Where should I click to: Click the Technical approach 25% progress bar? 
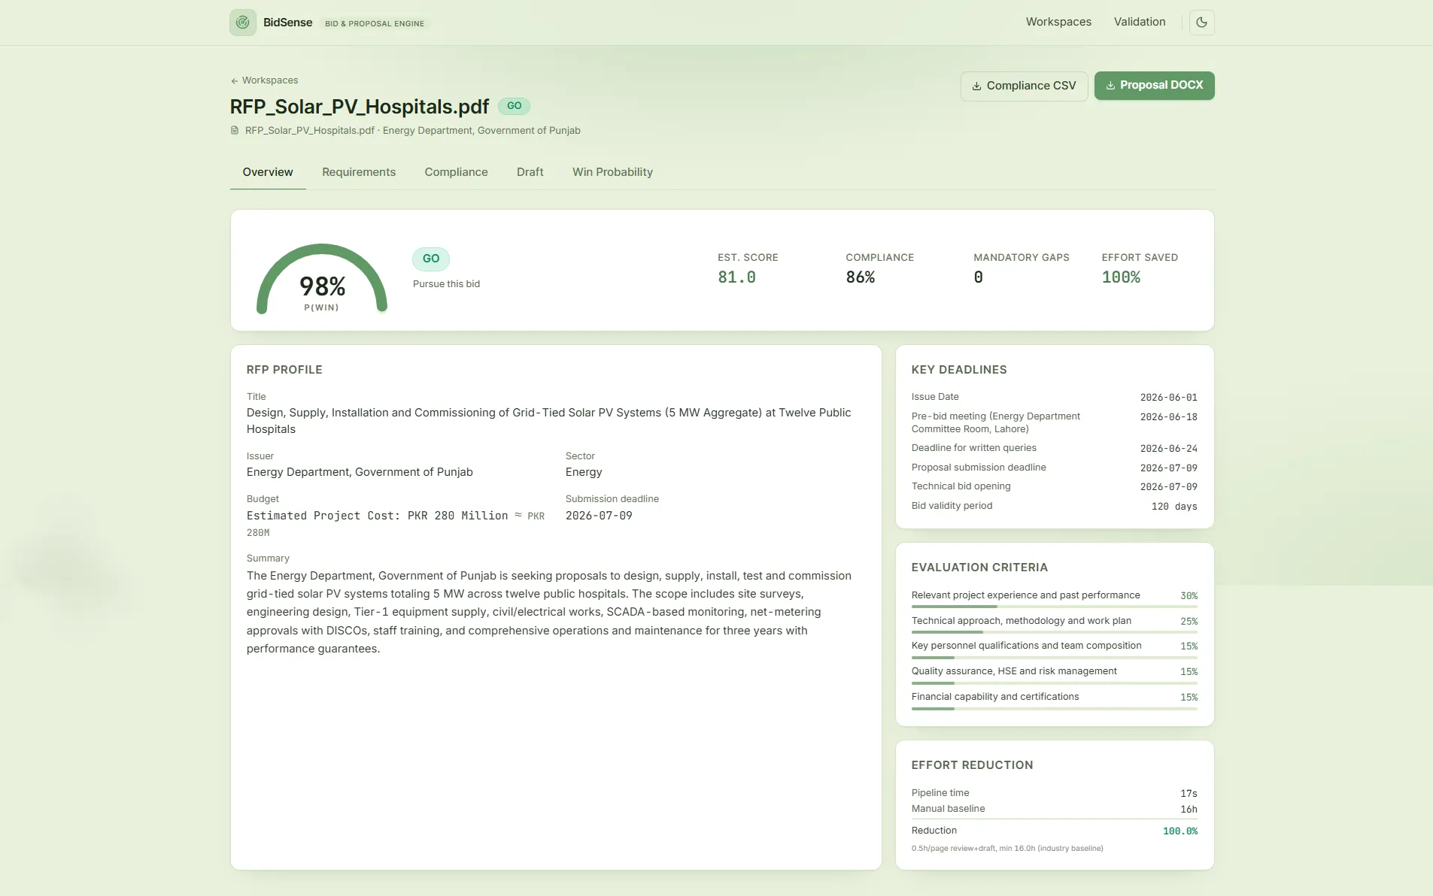pos(1054,631)
